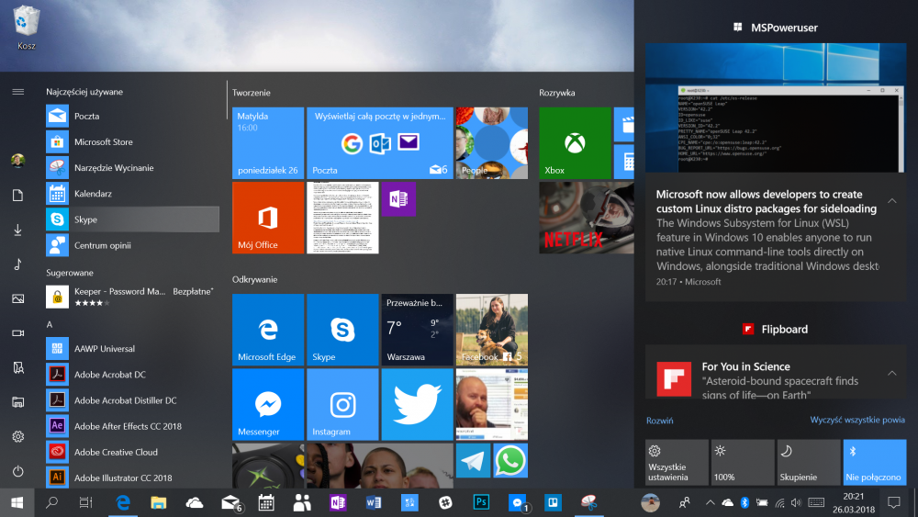Open Documents from Start sidebar
The height and width of the screenshot is (517, 918).
click(18, 195)
